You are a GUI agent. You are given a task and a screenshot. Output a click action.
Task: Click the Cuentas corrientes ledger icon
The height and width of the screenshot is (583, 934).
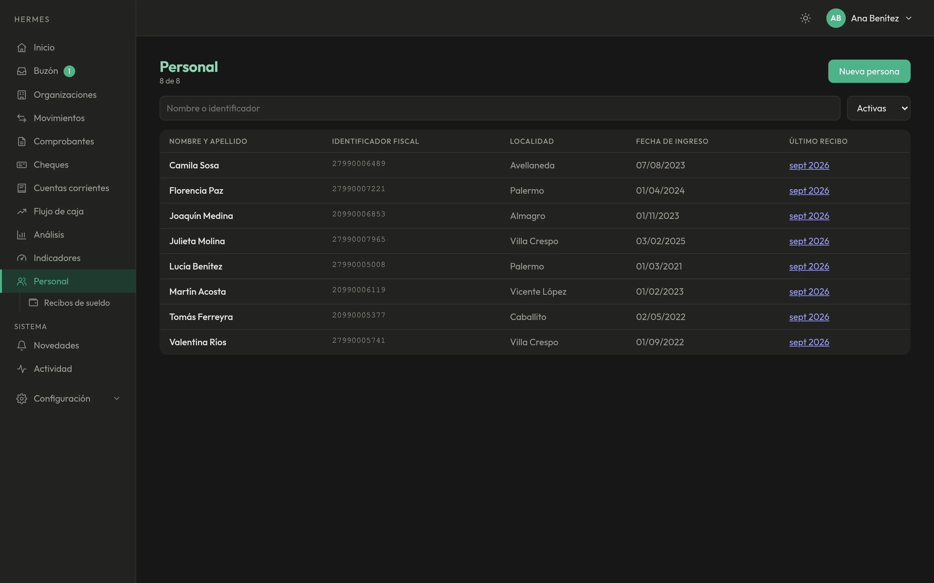pos(22,188)
